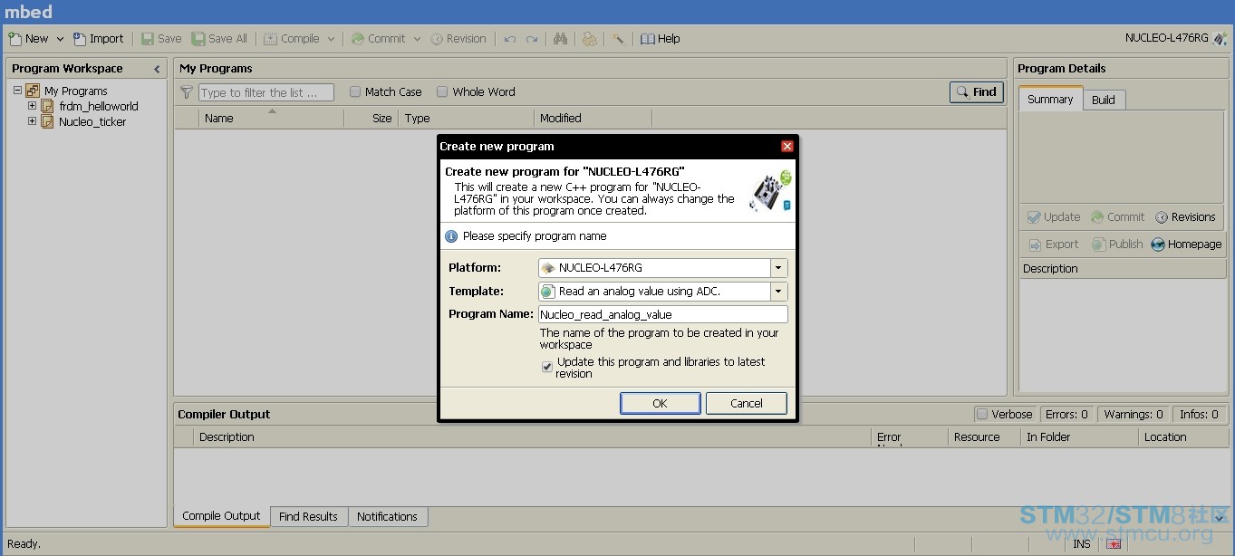Switch to the Compile Output tab
Image resolution: width=1235 pixels, height=556 pixels.
[221, 516]
